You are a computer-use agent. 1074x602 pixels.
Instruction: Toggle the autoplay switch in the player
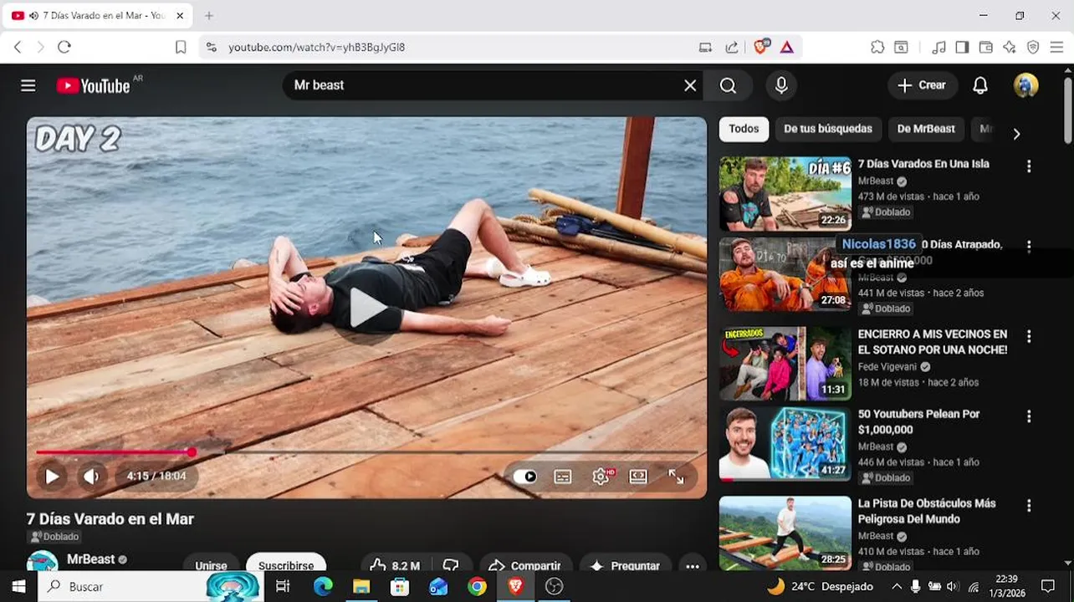(525, 477)
